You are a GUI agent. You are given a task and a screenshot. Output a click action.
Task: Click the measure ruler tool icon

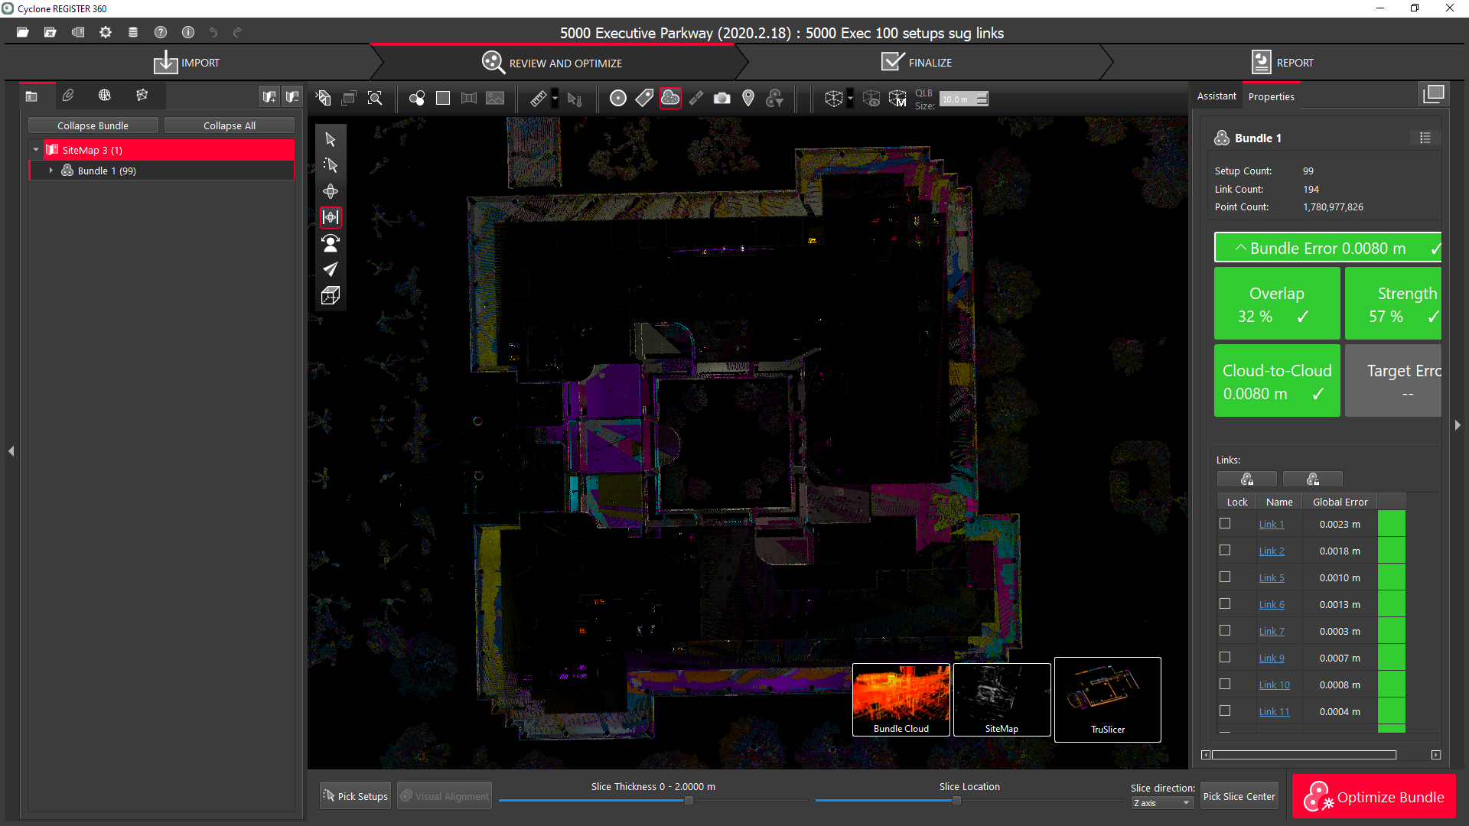pos(539,99)
